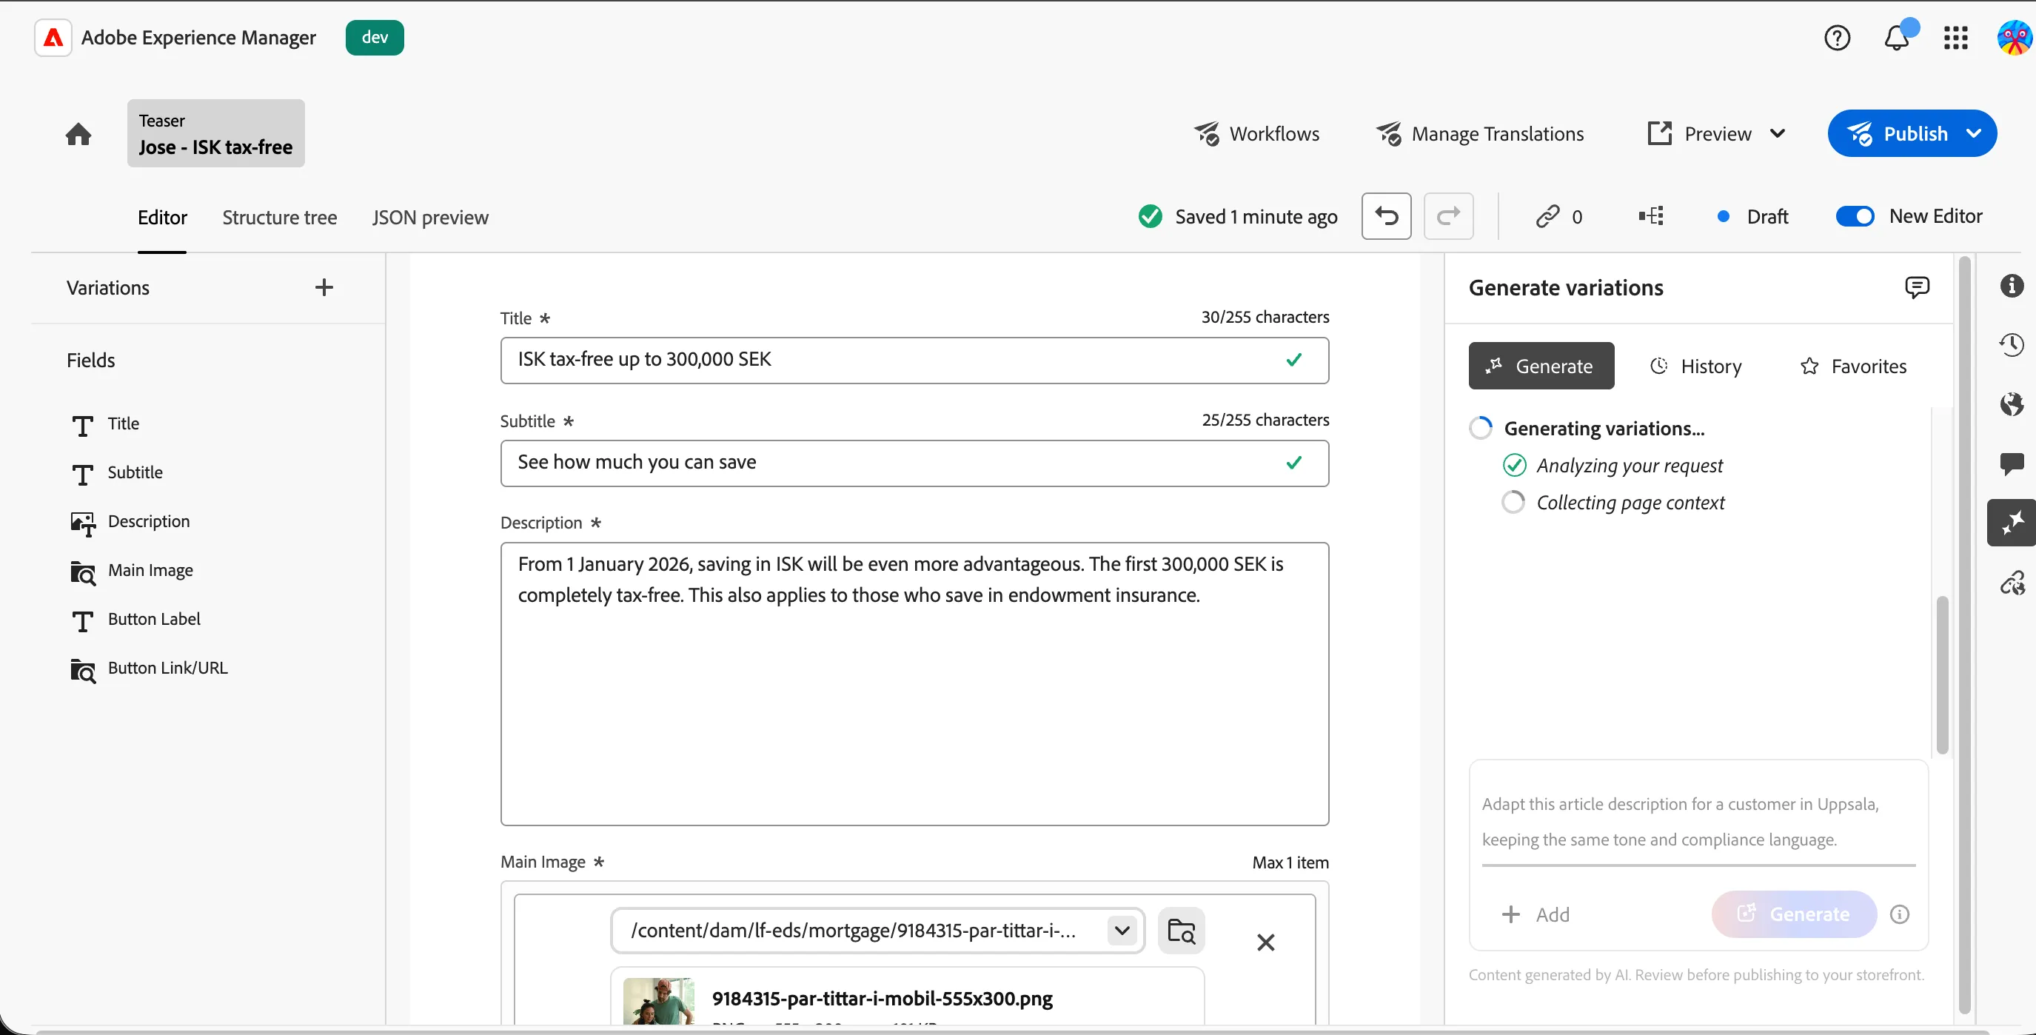Select the Main Image field in Fields list
The image size is (2036, 1035).
pos(131,571)
